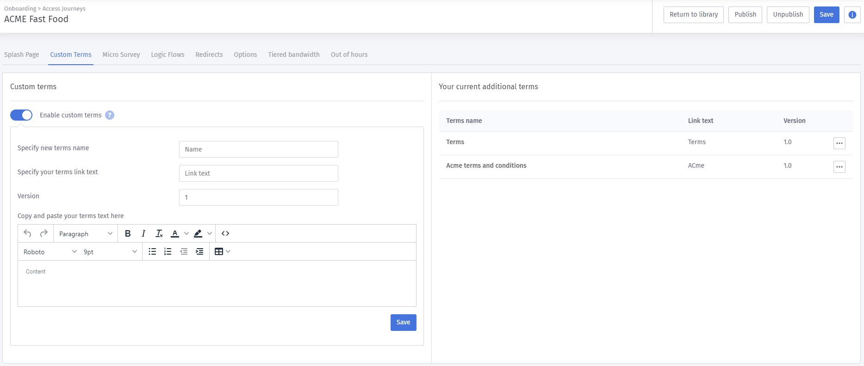Image resolution: width=864 pixels, height=366 pixels.
Task: Expand the 9pt font size dropdown
Action: click(110, 252)
